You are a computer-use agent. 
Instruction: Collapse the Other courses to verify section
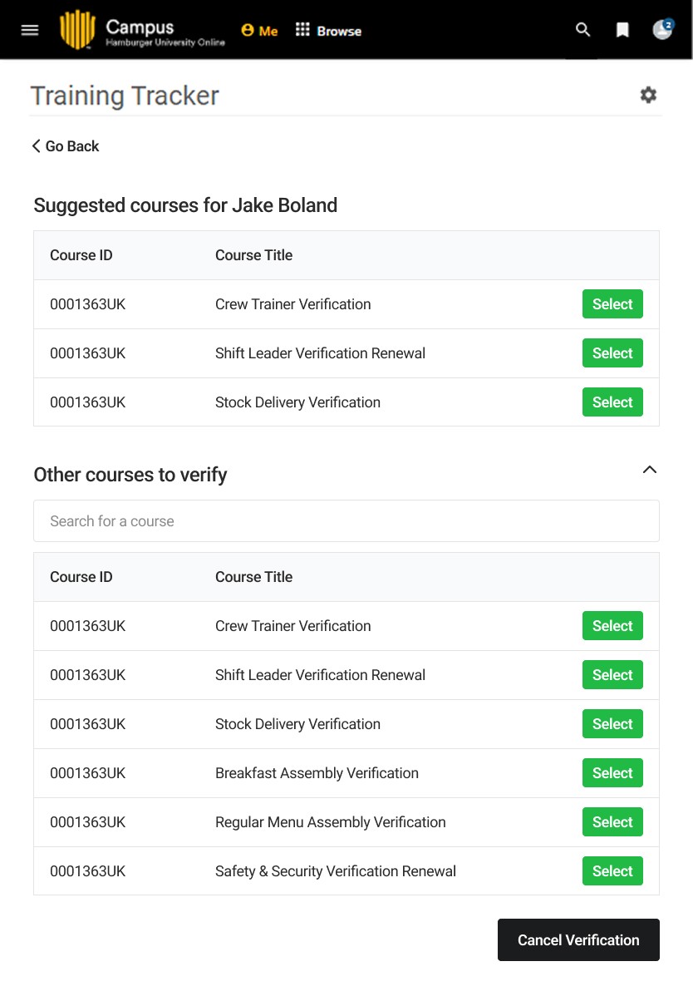(650, 470)
